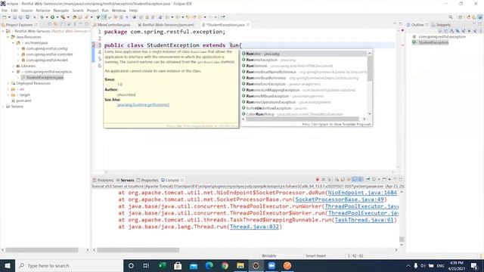
Task: Click the green Run button icon
Action: click(x=52, y=17)
